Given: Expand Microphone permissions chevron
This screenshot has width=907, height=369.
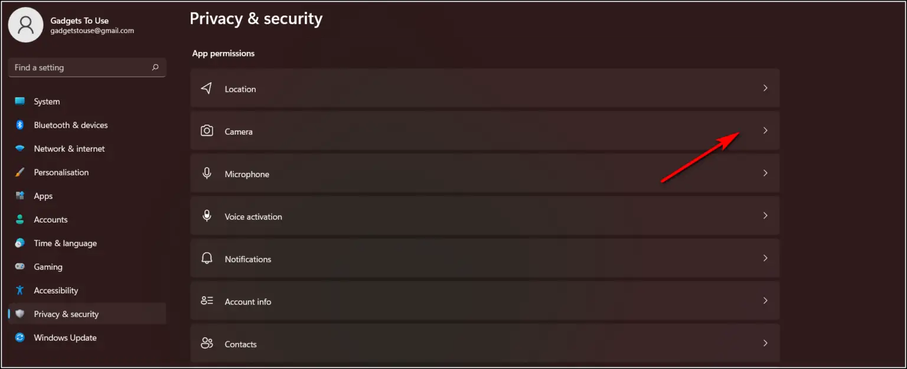Looking at the screenshot, I should tap(765, 173).
